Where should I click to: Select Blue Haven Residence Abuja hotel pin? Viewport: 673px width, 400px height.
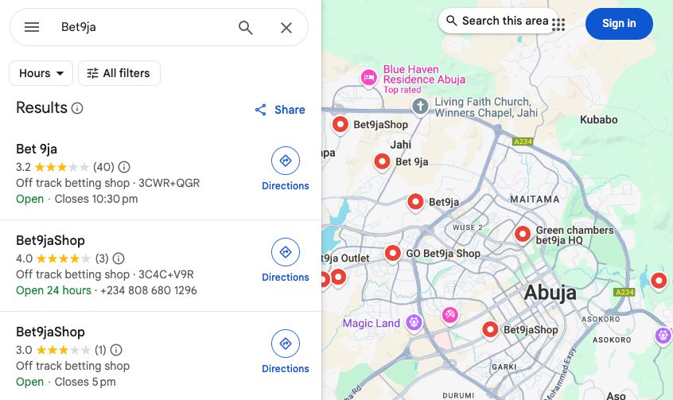[x=368, y=79]
